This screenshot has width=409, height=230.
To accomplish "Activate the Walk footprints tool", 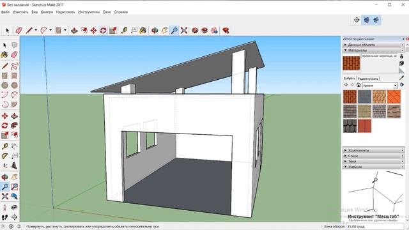I will click(x=4, y=217).
